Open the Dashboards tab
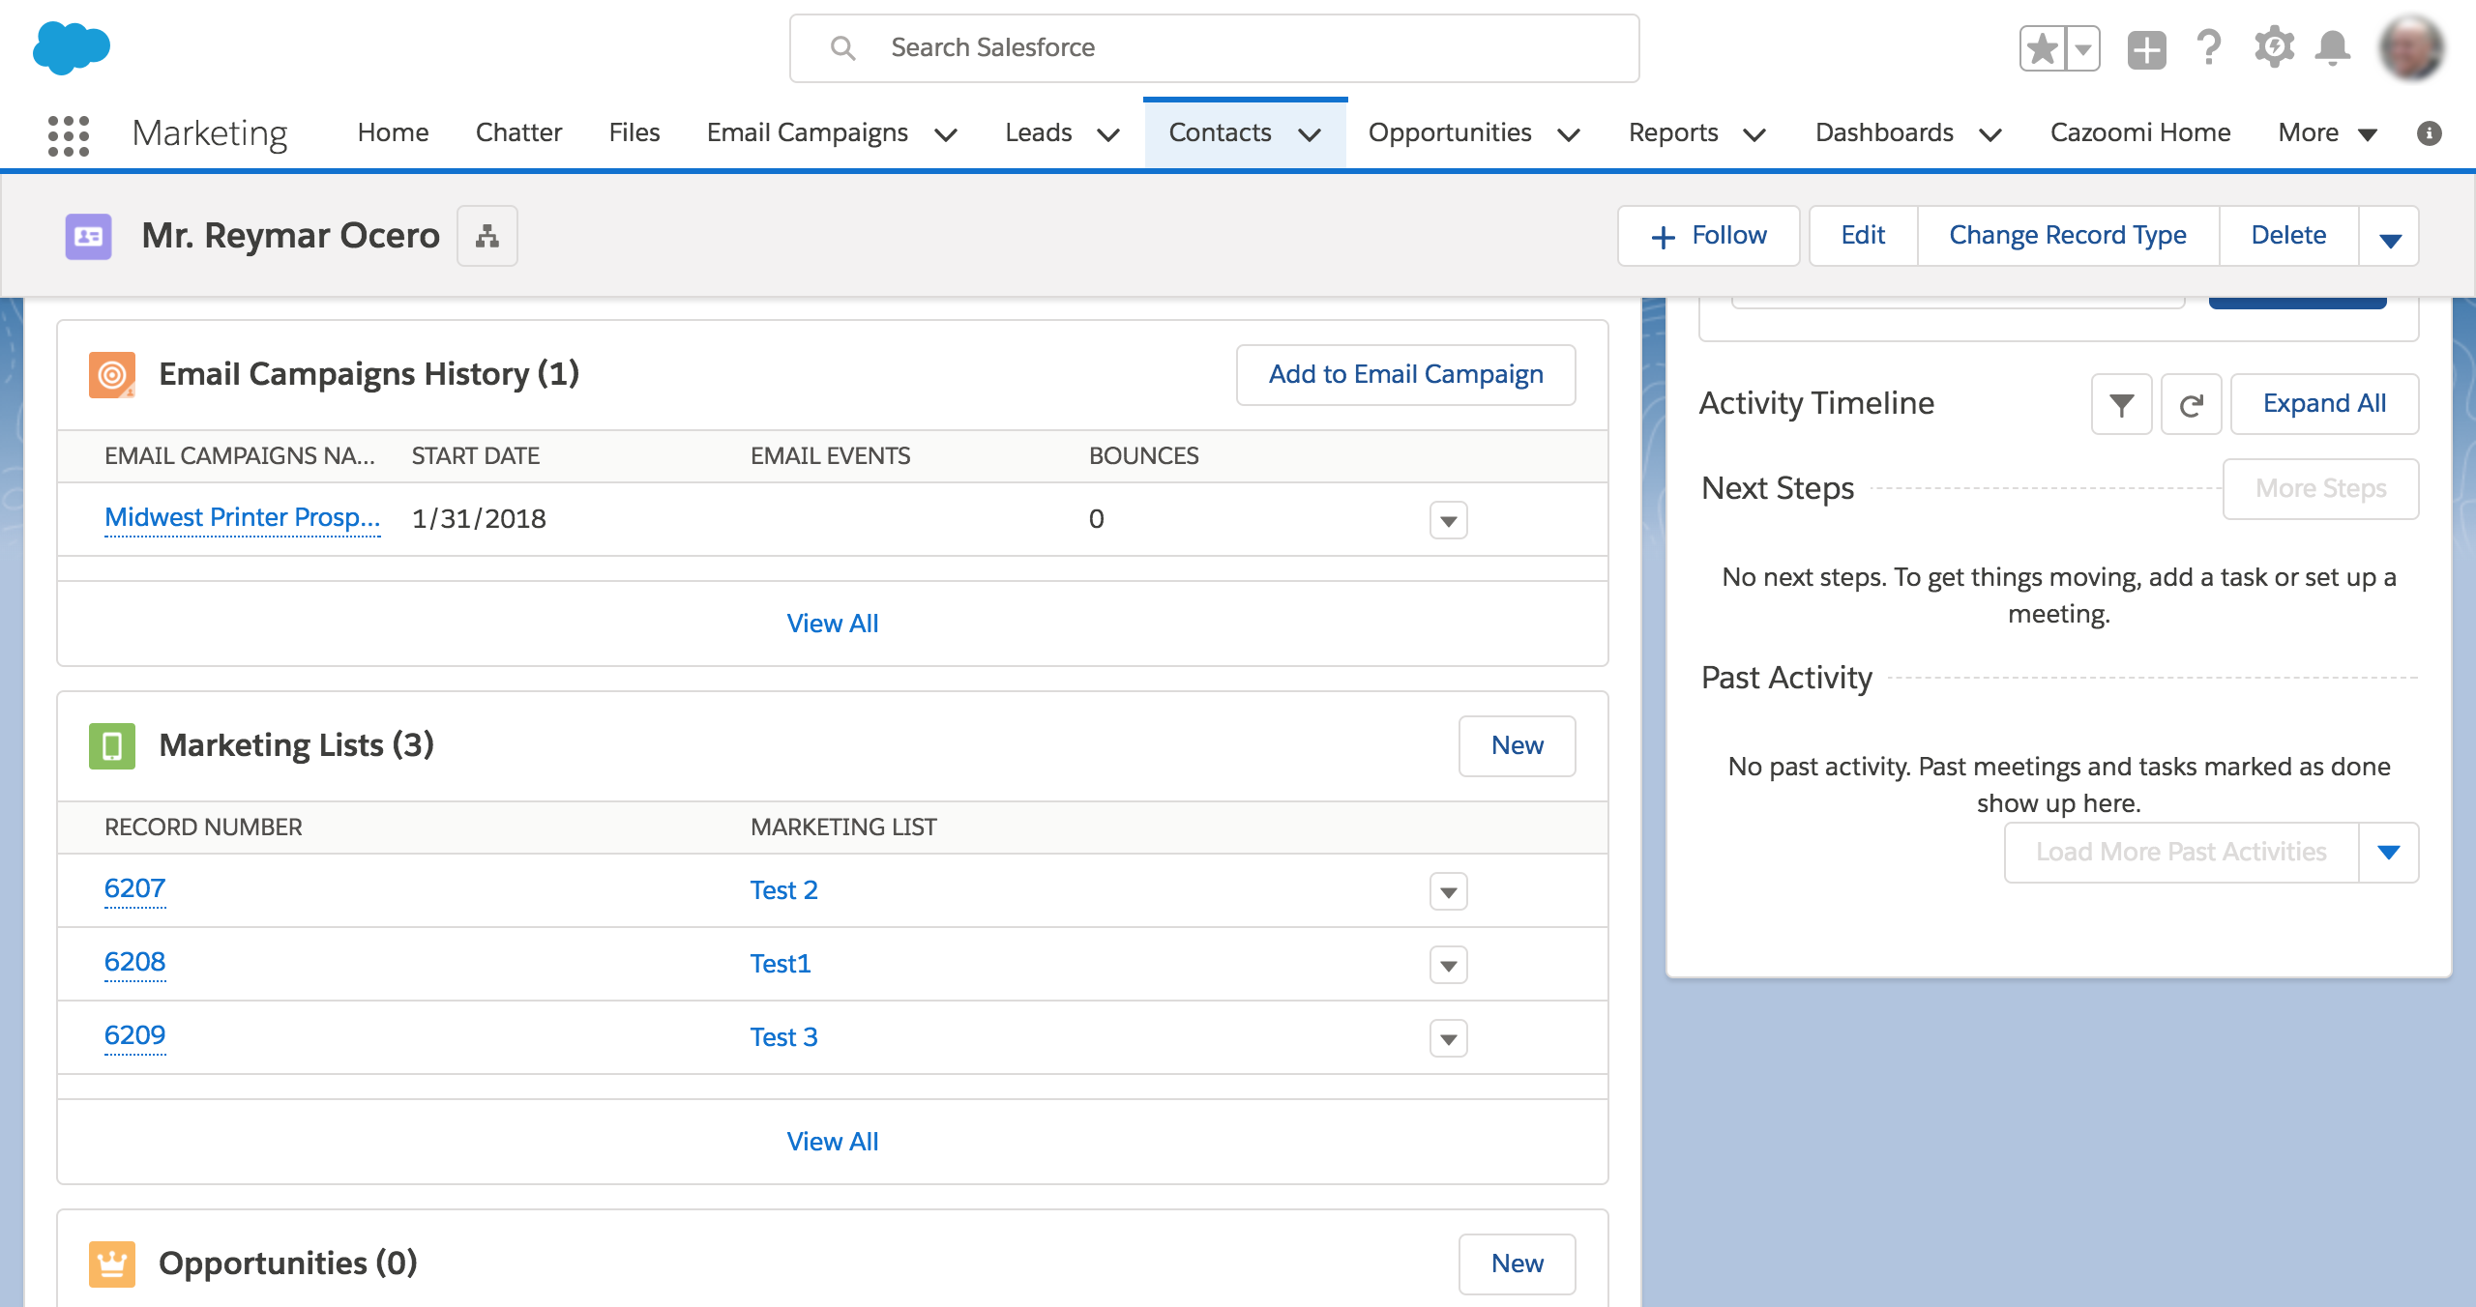Screen dimensions: 2476x1307 [1884, 132]
